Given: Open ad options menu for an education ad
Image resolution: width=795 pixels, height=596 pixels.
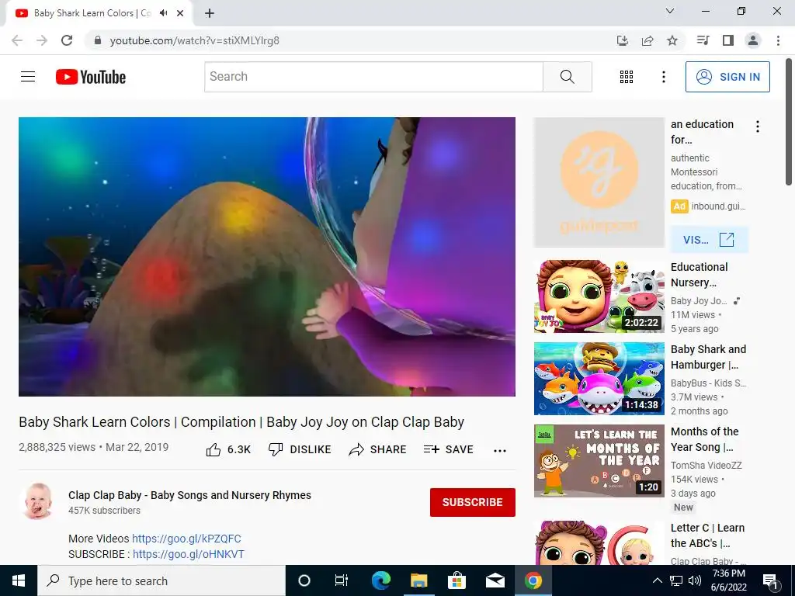Looking at the screenshot, I should (x=758, y=126).
